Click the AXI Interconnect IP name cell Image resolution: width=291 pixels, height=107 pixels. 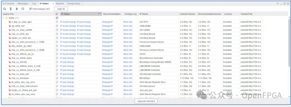147,86
